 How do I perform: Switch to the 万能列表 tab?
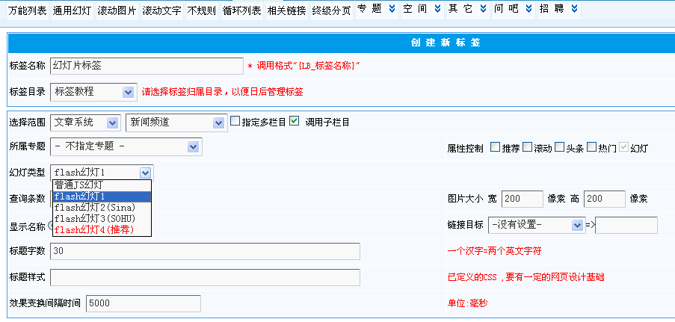tap(28, 11)
